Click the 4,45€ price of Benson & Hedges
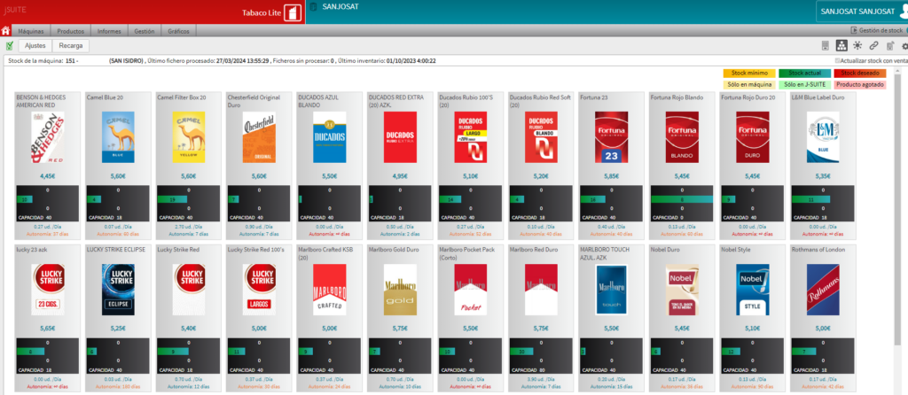This screenshot has height=395, width=908. click(48, 176)
